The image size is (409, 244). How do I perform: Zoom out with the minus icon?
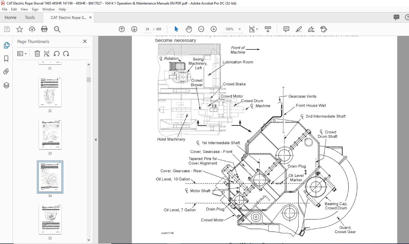201,29
